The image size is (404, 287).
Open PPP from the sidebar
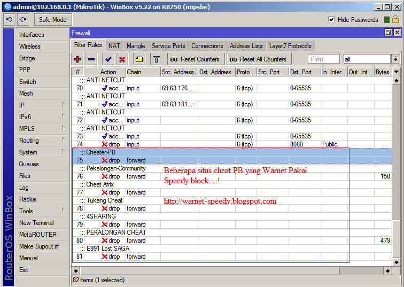tap(42, 70)
